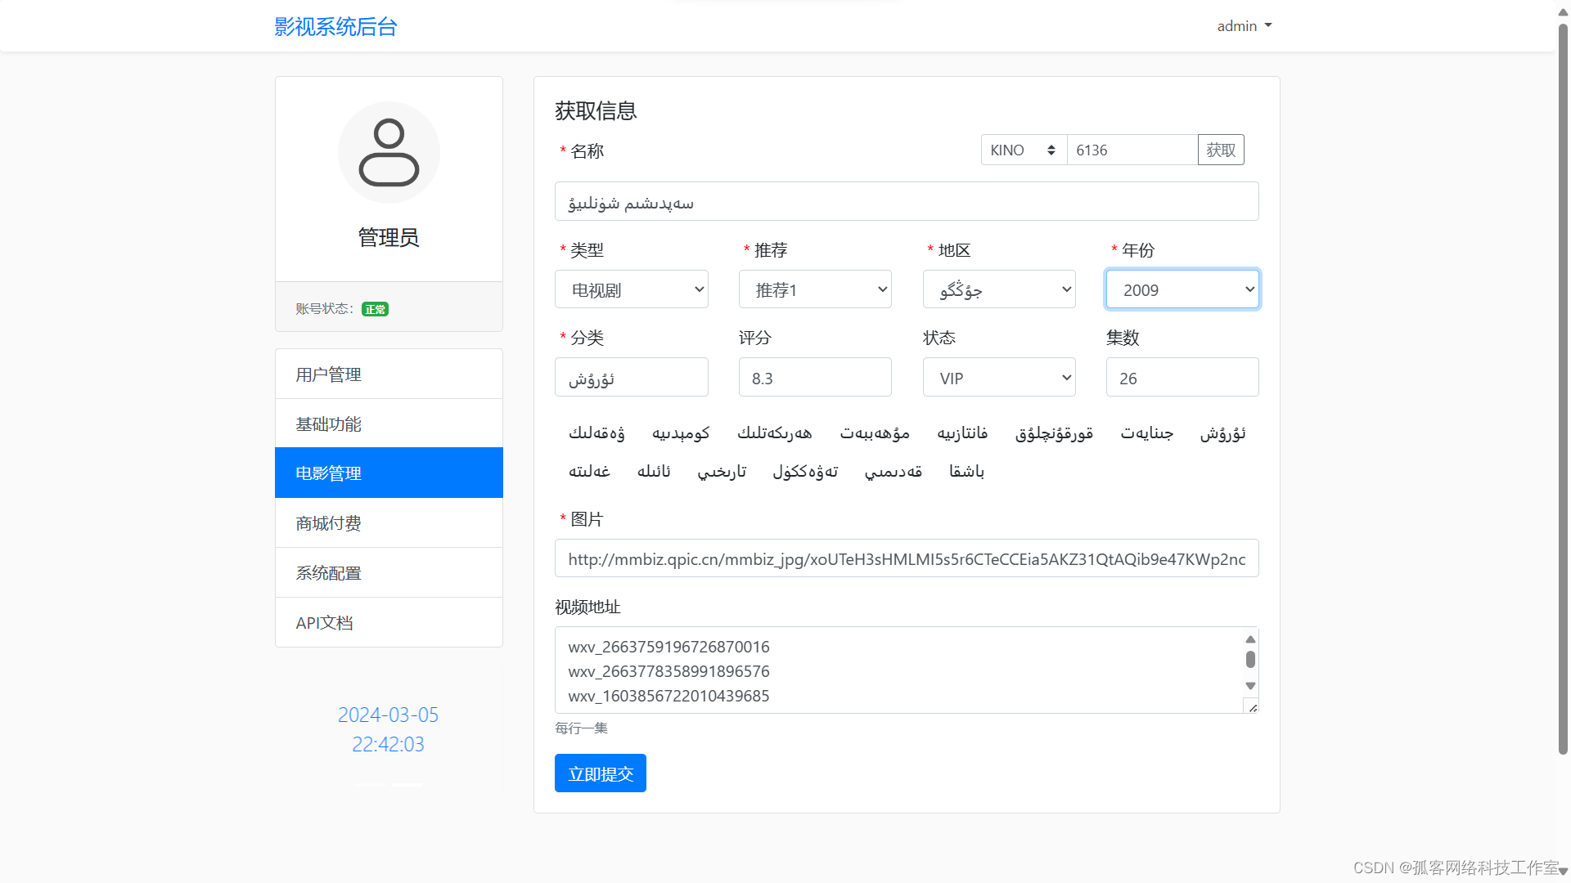The width and height of the screenshot is (1571, 883).
Task: Focus the ID field containing 6136
Action: point(1132,150)
